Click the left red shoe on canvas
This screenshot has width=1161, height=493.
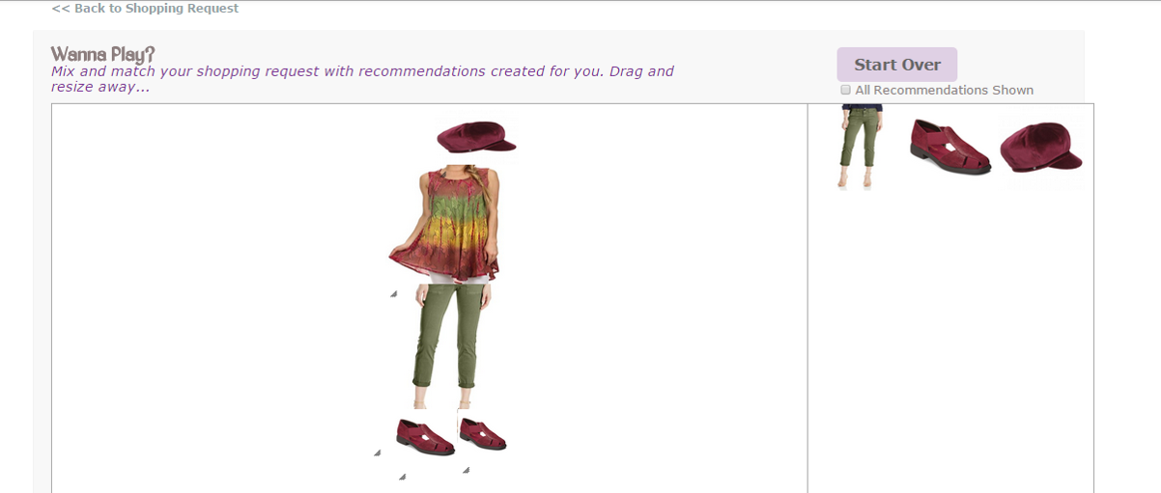coord(425,436)
